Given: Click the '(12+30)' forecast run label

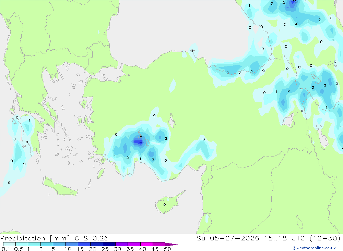Looking at the screenshot, I should [325, 238].
